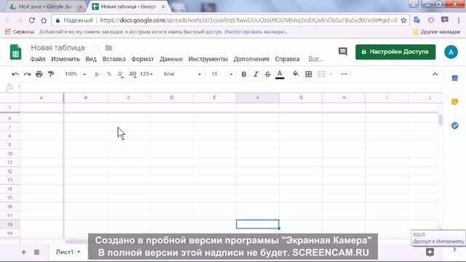The height and width of the screenshot is (262, 466).
Task: Star the Новая таблица document
Action: 97,48
